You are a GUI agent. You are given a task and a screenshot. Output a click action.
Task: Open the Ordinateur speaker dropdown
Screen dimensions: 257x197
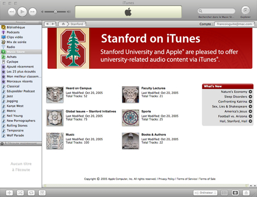[x=205, y=193]
